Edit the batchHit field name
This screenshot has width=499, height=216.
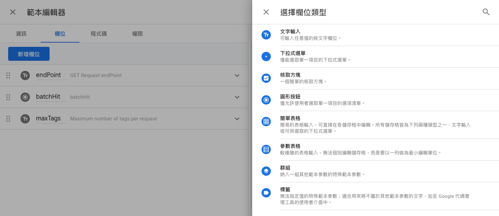[51, 97]
